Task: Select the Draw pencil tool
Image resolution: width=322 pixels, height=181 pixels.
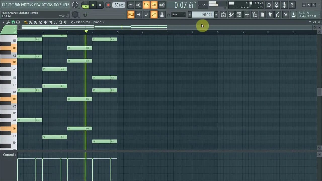Action: pos(26,22)
